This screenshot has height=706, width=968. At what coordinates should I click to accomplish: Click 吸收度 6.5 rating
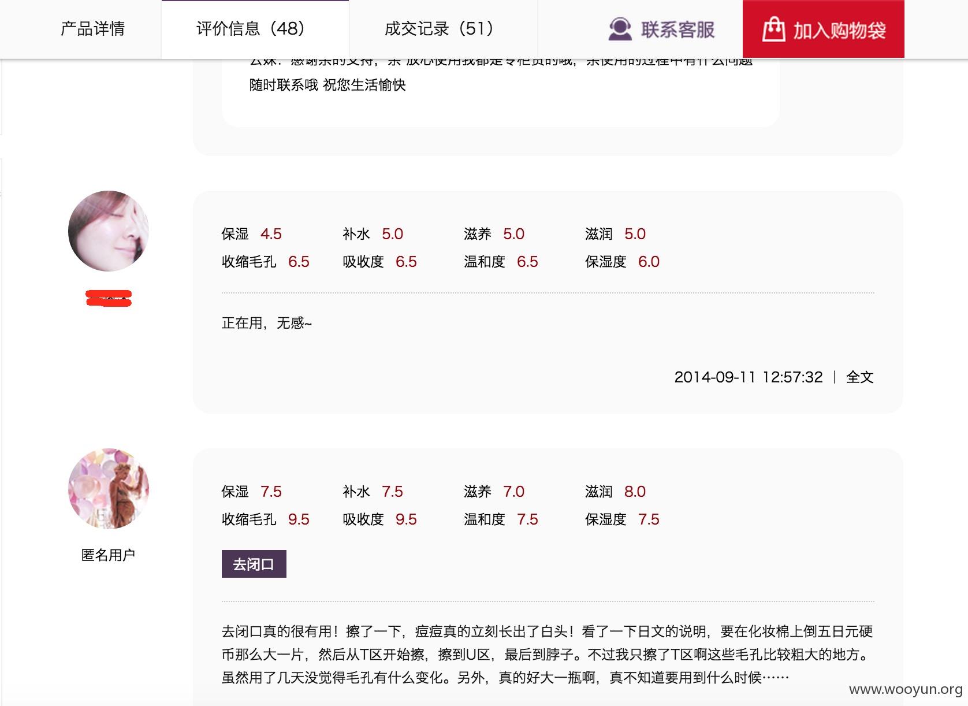[379, 262]
